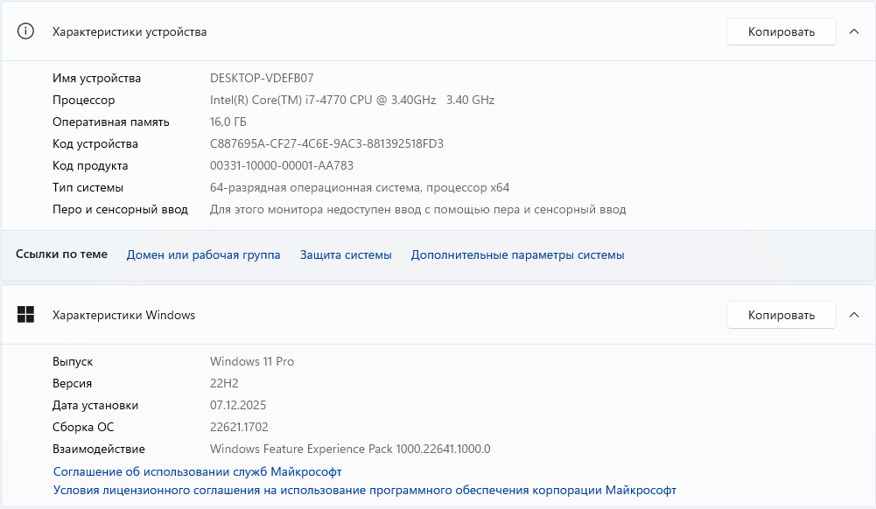Click the Intel Core i7-4770 processor value

[352, 100]
